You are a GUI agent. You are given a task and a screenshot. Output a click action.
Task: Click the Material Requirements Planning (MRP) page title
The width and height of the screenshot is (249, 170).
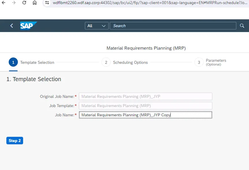click(146, 48)
